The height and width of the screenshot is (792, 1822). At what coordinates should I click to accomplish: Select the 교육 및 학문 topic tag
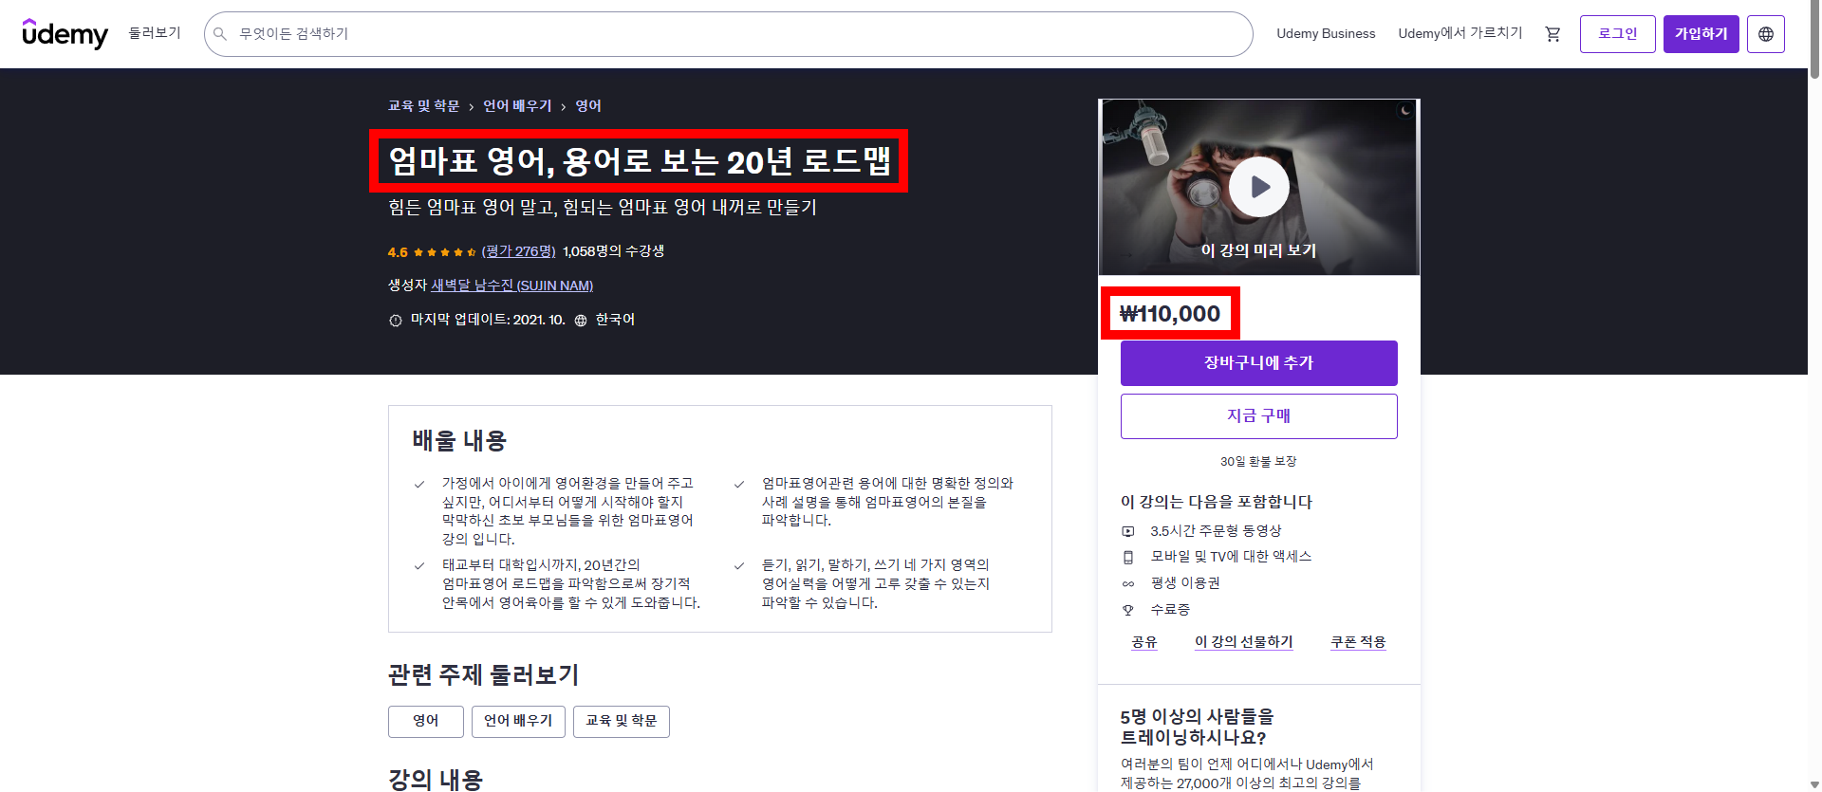(622, 722)
